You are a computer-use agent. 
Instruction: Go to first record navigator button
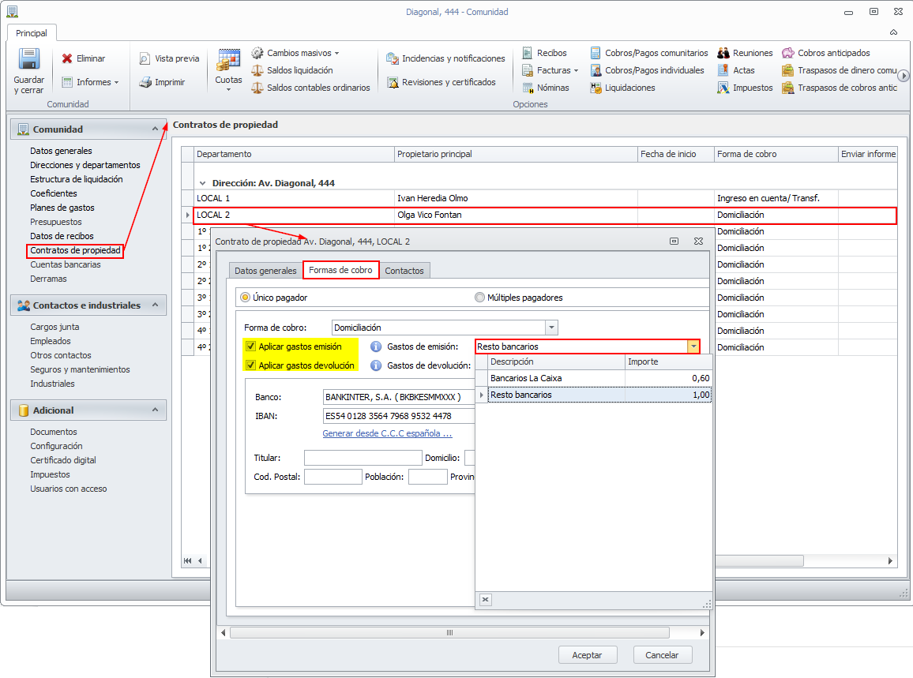(187, 561)
